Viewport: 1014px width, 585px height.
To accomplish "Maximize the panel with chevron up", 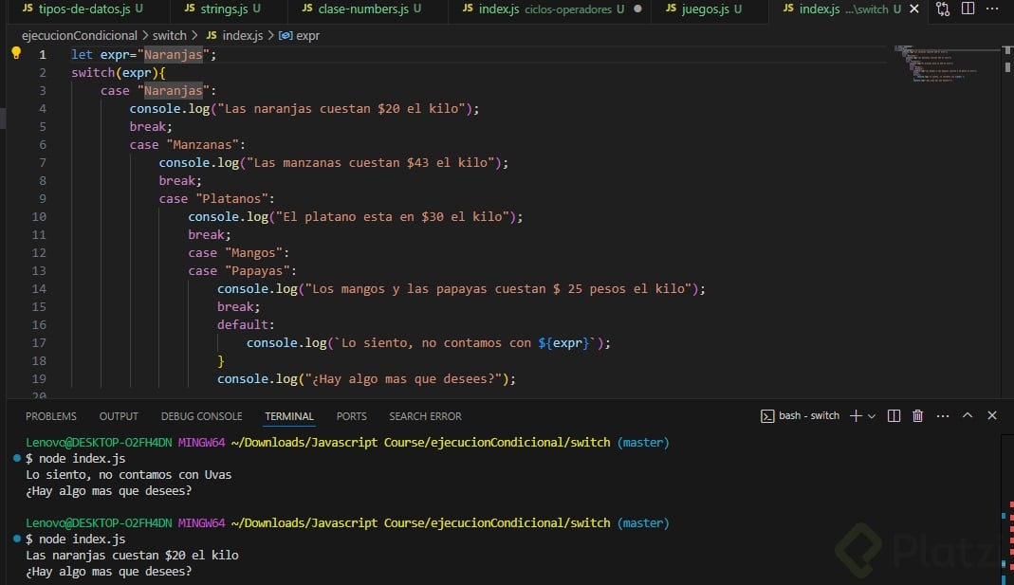I will pos(968,415).
